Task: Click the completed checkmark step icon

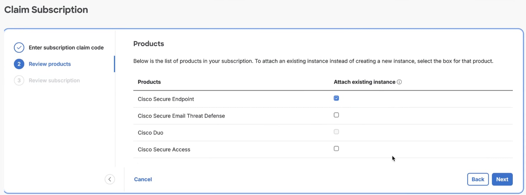Action: tap(19, 48)
